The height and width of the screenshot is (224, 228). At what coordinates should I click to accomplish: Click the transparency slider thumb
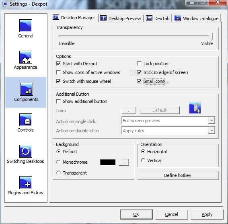(211, 36)
